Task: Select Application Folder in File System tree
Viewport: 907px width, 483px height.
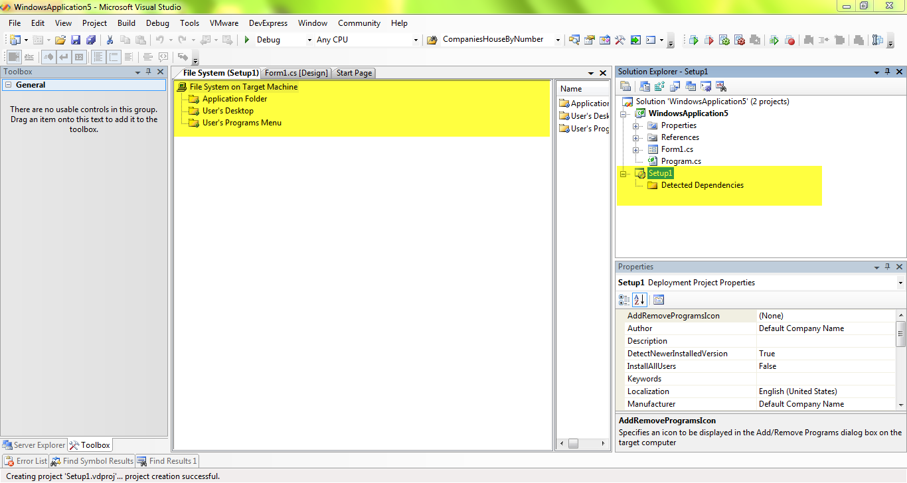Action: pyautogui.click(x=234, y=99)
